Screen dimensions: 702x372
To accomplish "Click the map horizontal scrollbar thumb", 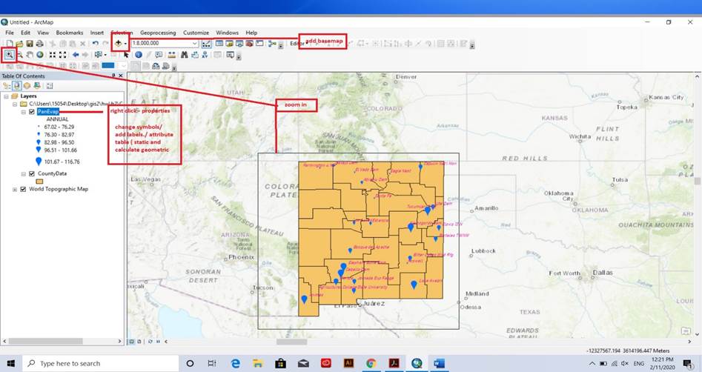I will tap(291, 342).
